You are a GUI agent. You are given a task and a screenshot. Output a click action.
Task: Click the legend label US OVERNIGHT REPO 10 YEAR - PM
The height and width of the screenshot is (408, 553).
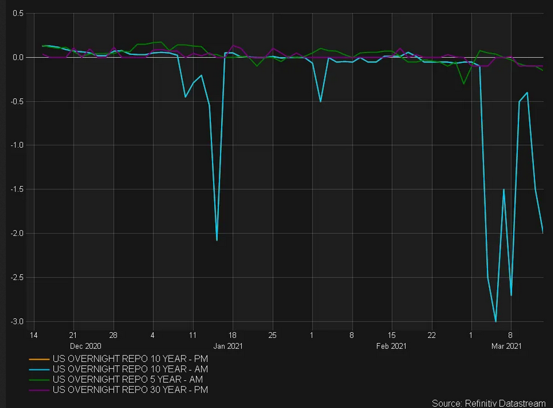130,359
